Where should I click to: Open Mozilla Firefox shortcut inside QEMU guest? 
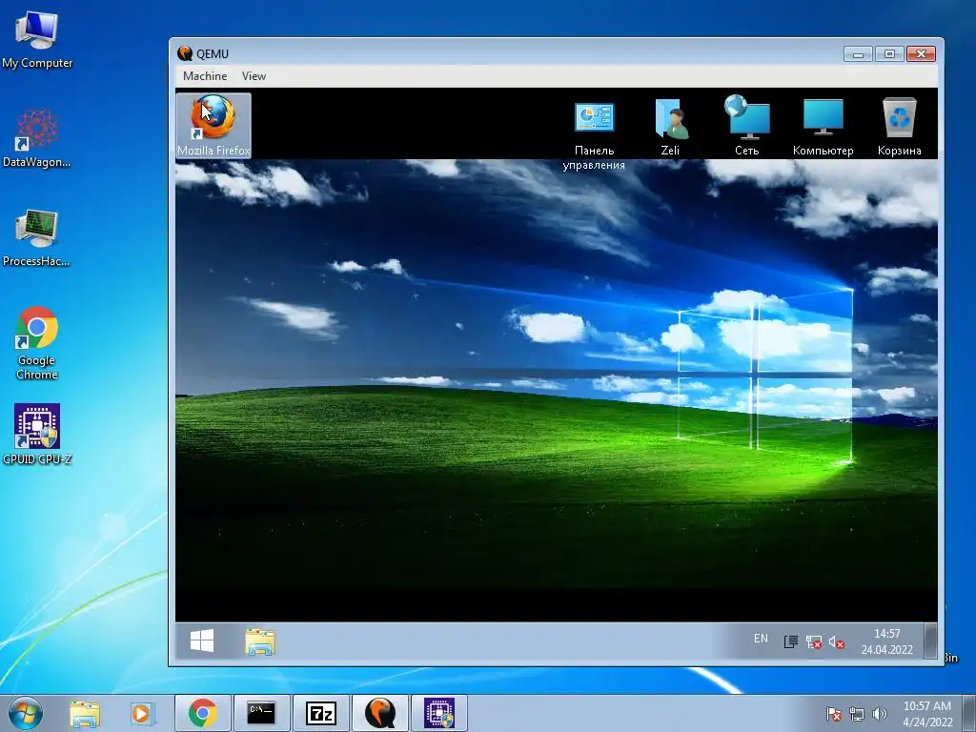click(213, 125)
